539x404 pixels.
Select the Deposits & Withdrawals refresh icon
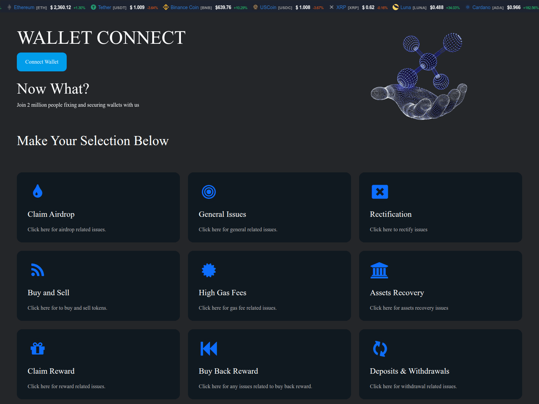click(380, 348)
